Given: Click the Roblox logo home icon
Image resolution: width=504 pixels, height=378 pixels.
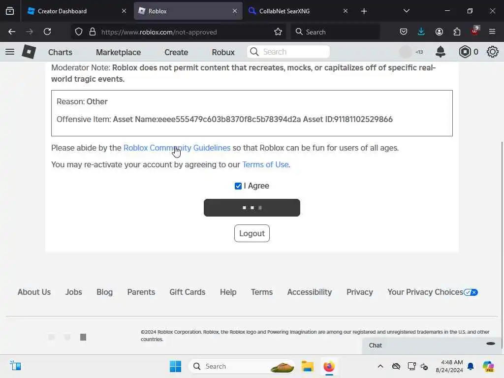Looking at the screenshot, I should pos(29,52).
